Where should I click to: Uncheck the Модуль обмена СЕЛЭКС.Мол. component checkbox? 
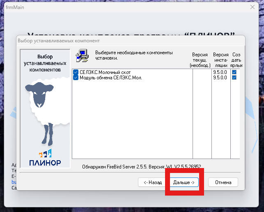click(76, 78)
